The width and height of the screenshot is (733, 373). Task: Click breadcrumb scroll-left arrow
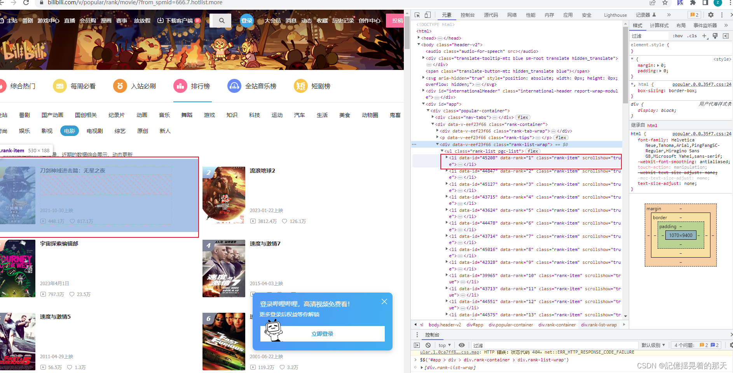pos(415,324)
